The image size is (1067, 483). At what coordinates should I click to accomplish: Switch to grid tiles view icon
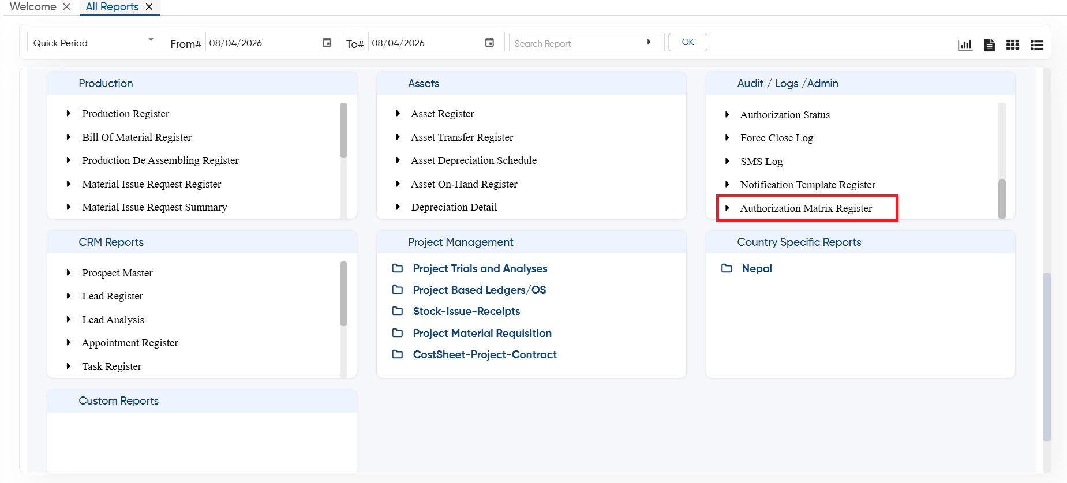(1013, 45)
